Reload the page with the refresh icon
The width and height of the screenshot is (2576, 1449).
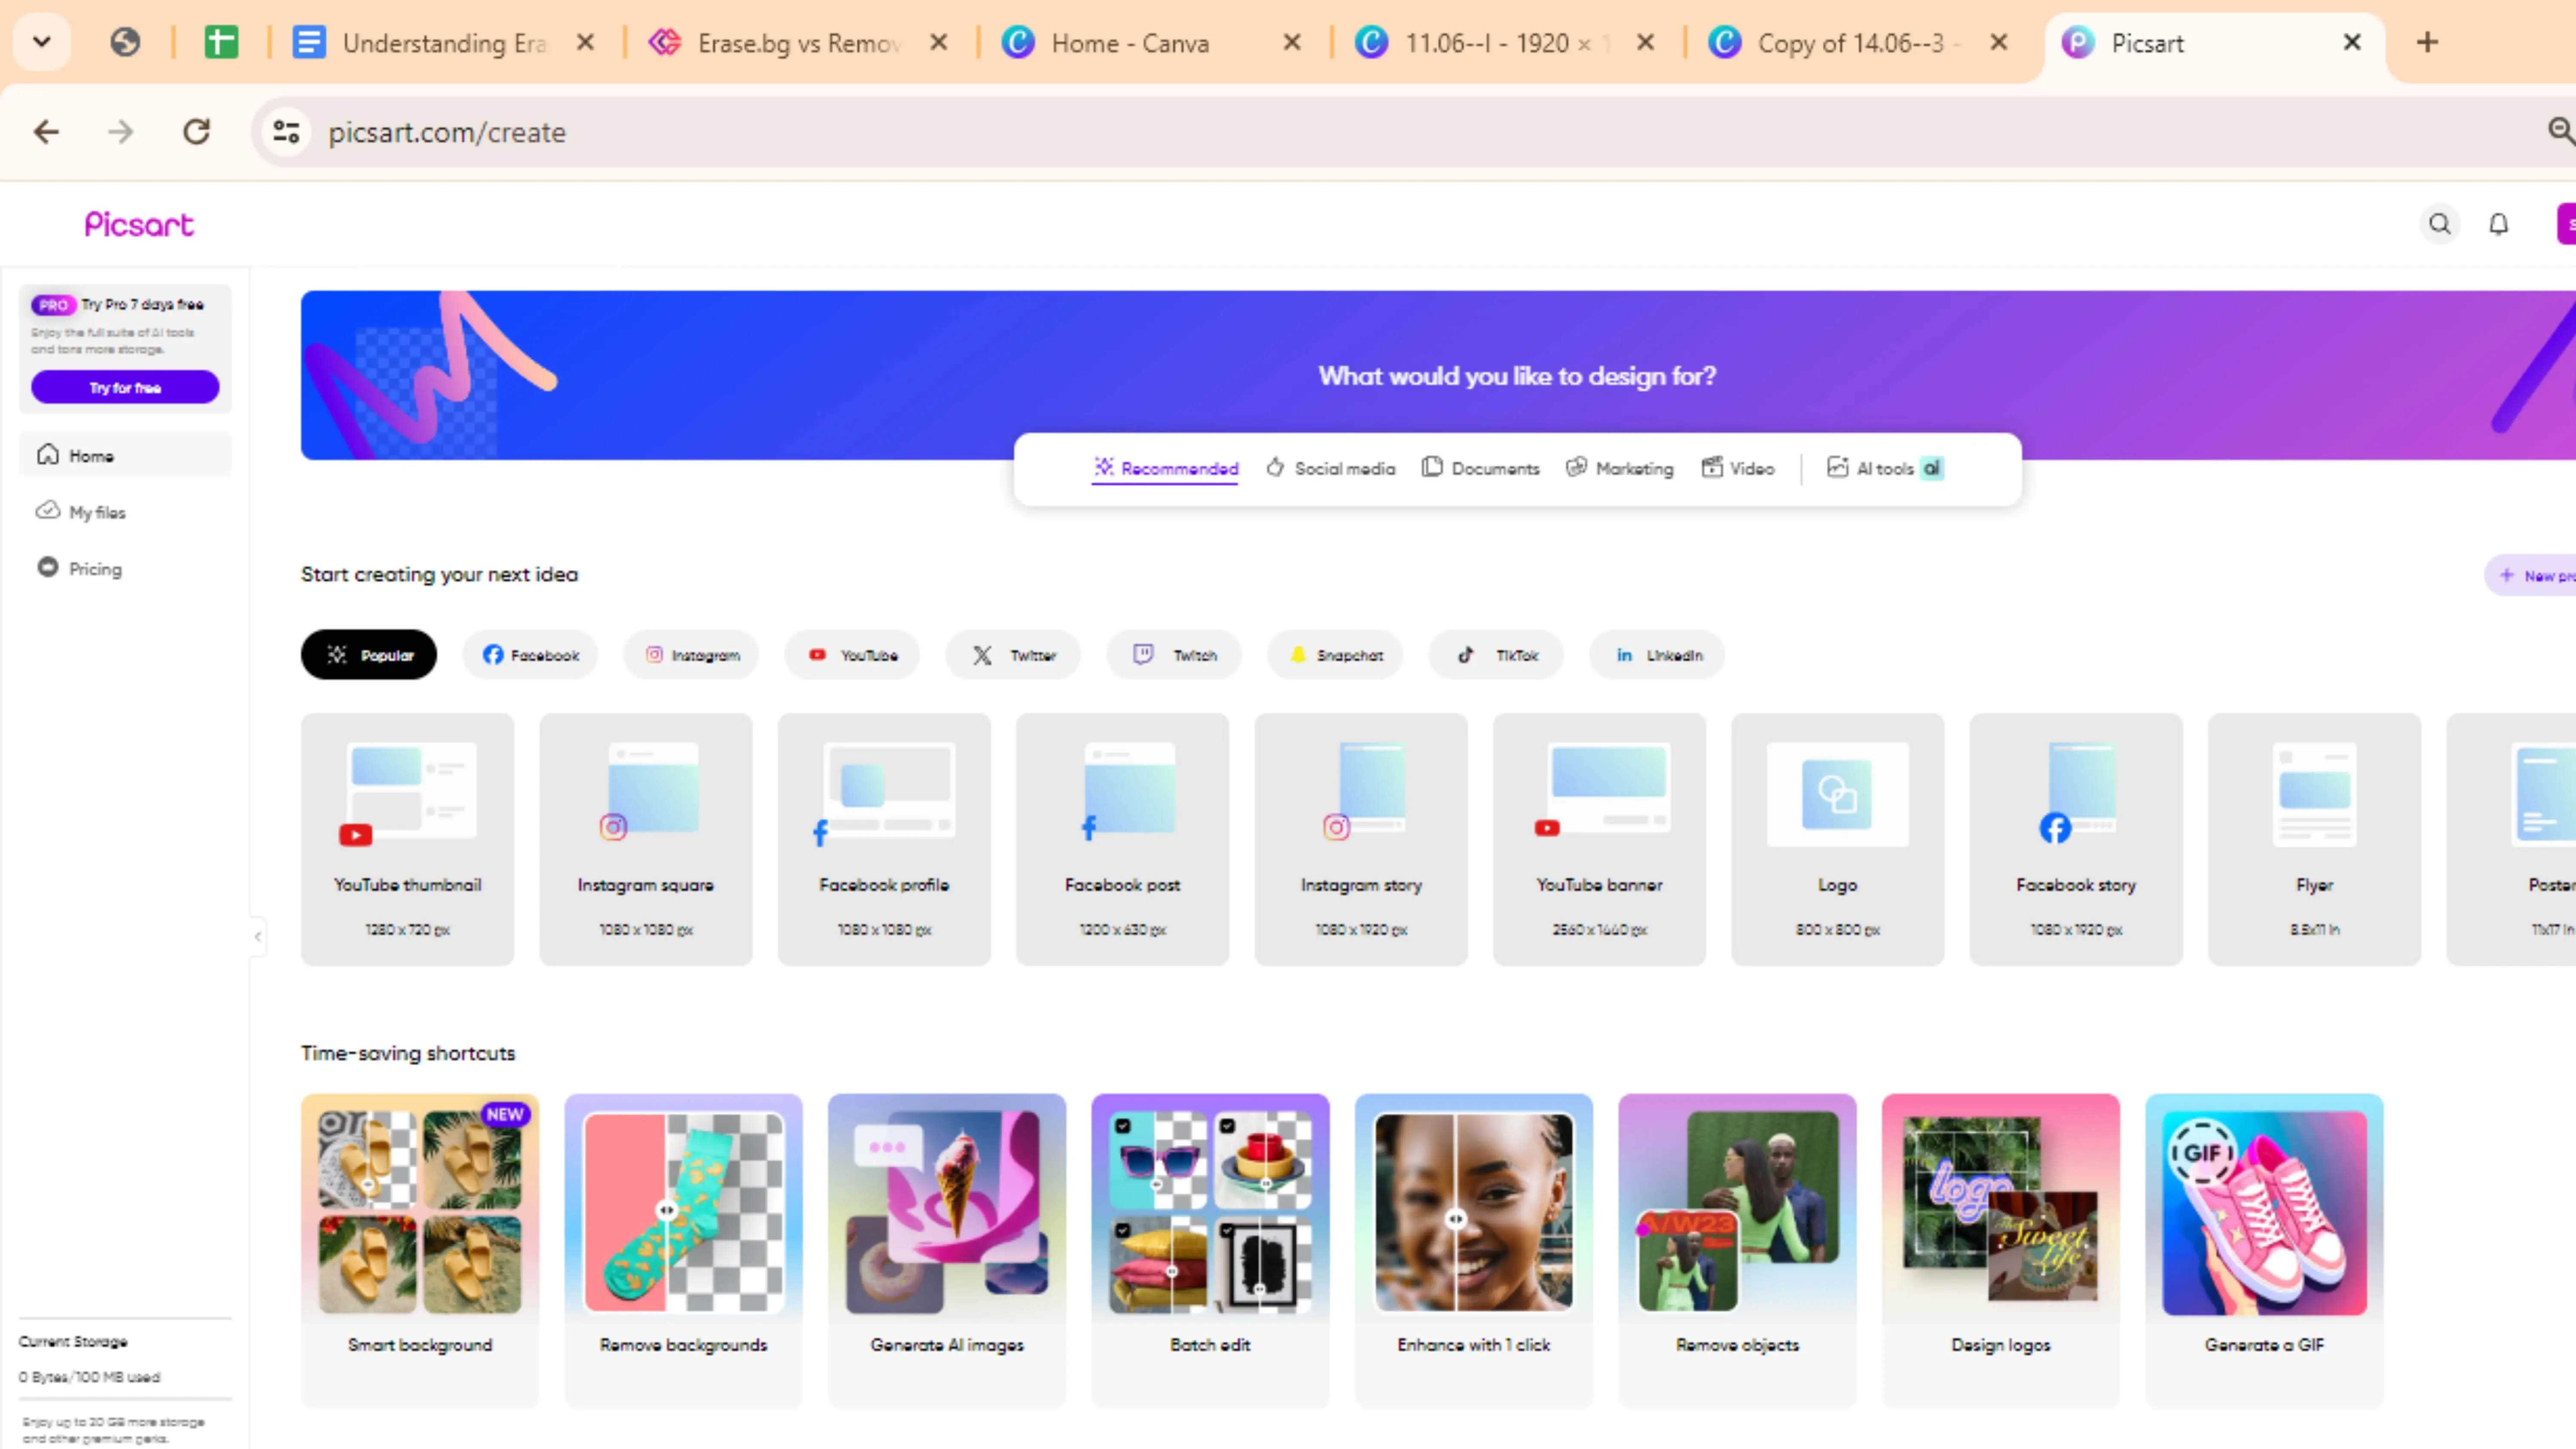[197, 132]
